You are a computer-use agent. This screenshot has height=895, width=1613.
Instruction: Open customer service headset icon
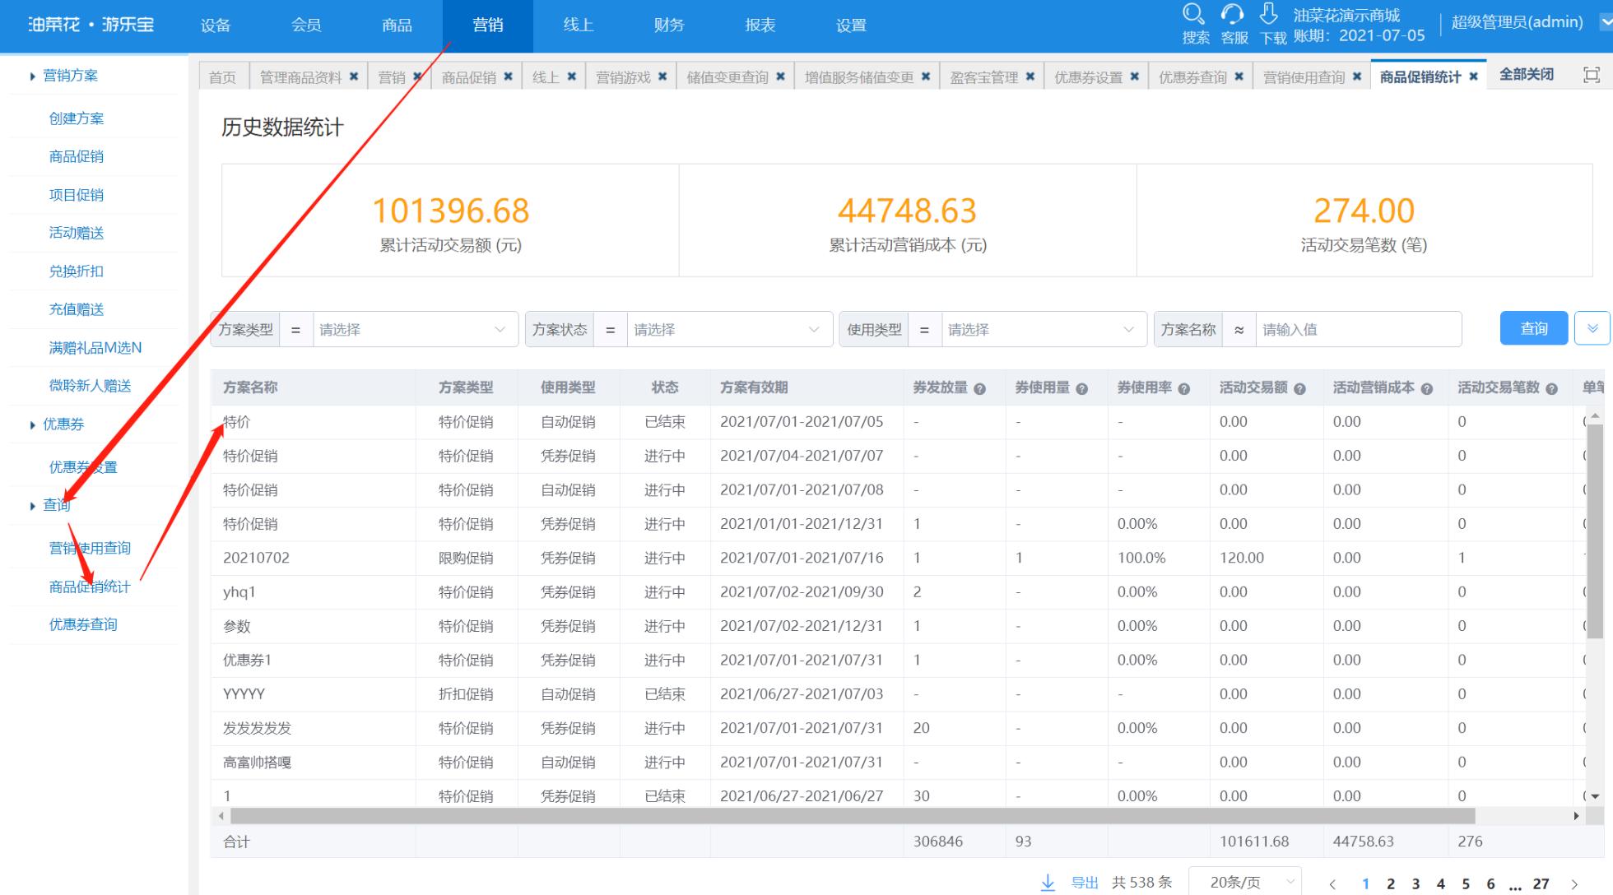point(1232,14)
